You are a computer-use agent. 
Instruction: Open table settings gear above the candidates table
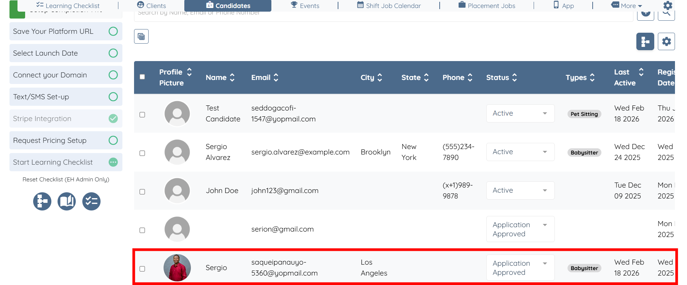(x=666, y=41)
